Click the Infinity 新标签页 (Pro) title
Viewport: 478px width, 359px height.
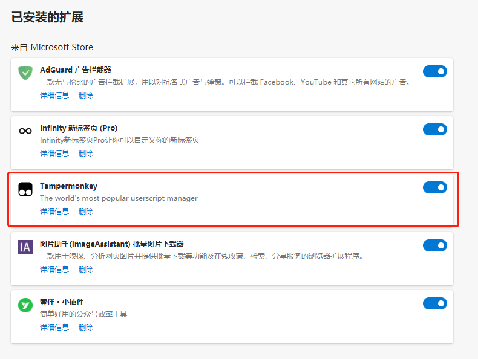click(x=79, y=128)
